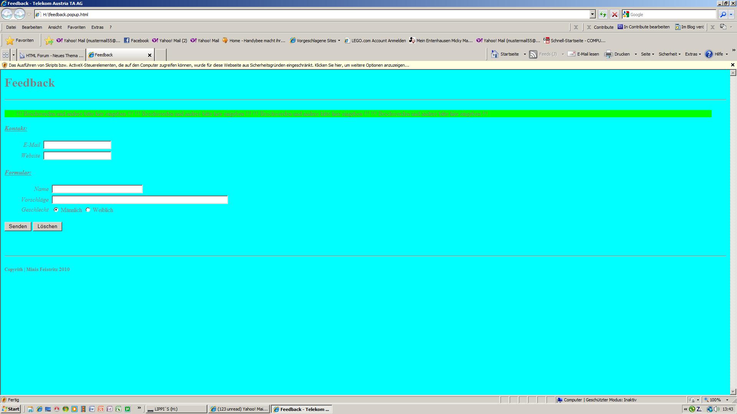Click the add-to-favorites bar star icon

(x=49, y=41)
